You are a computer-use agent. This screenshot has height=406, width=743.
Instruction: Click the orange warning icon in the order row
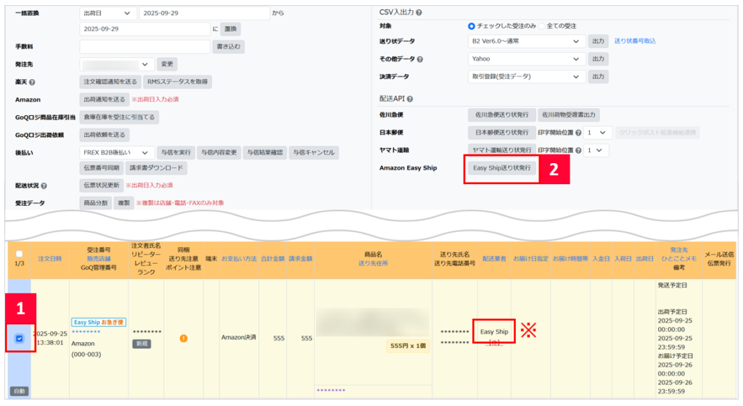coord(184,337)
